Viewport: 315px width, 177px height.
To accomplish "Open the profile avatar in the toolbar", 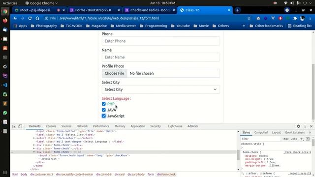I will tap(302, 18).
